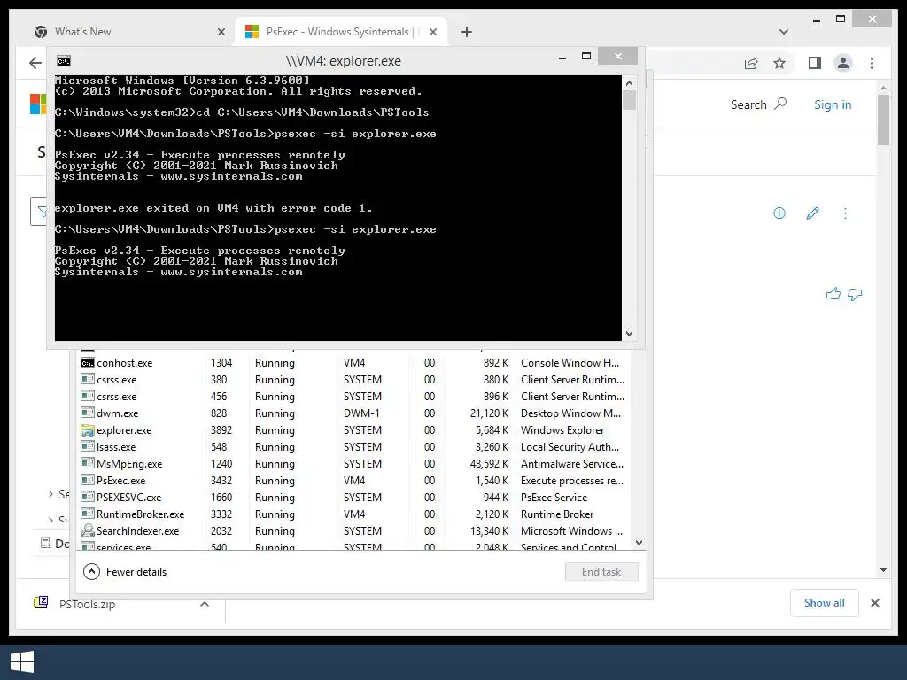
Task: Open more actions vertical dots on the page
Action: [845, 213]
